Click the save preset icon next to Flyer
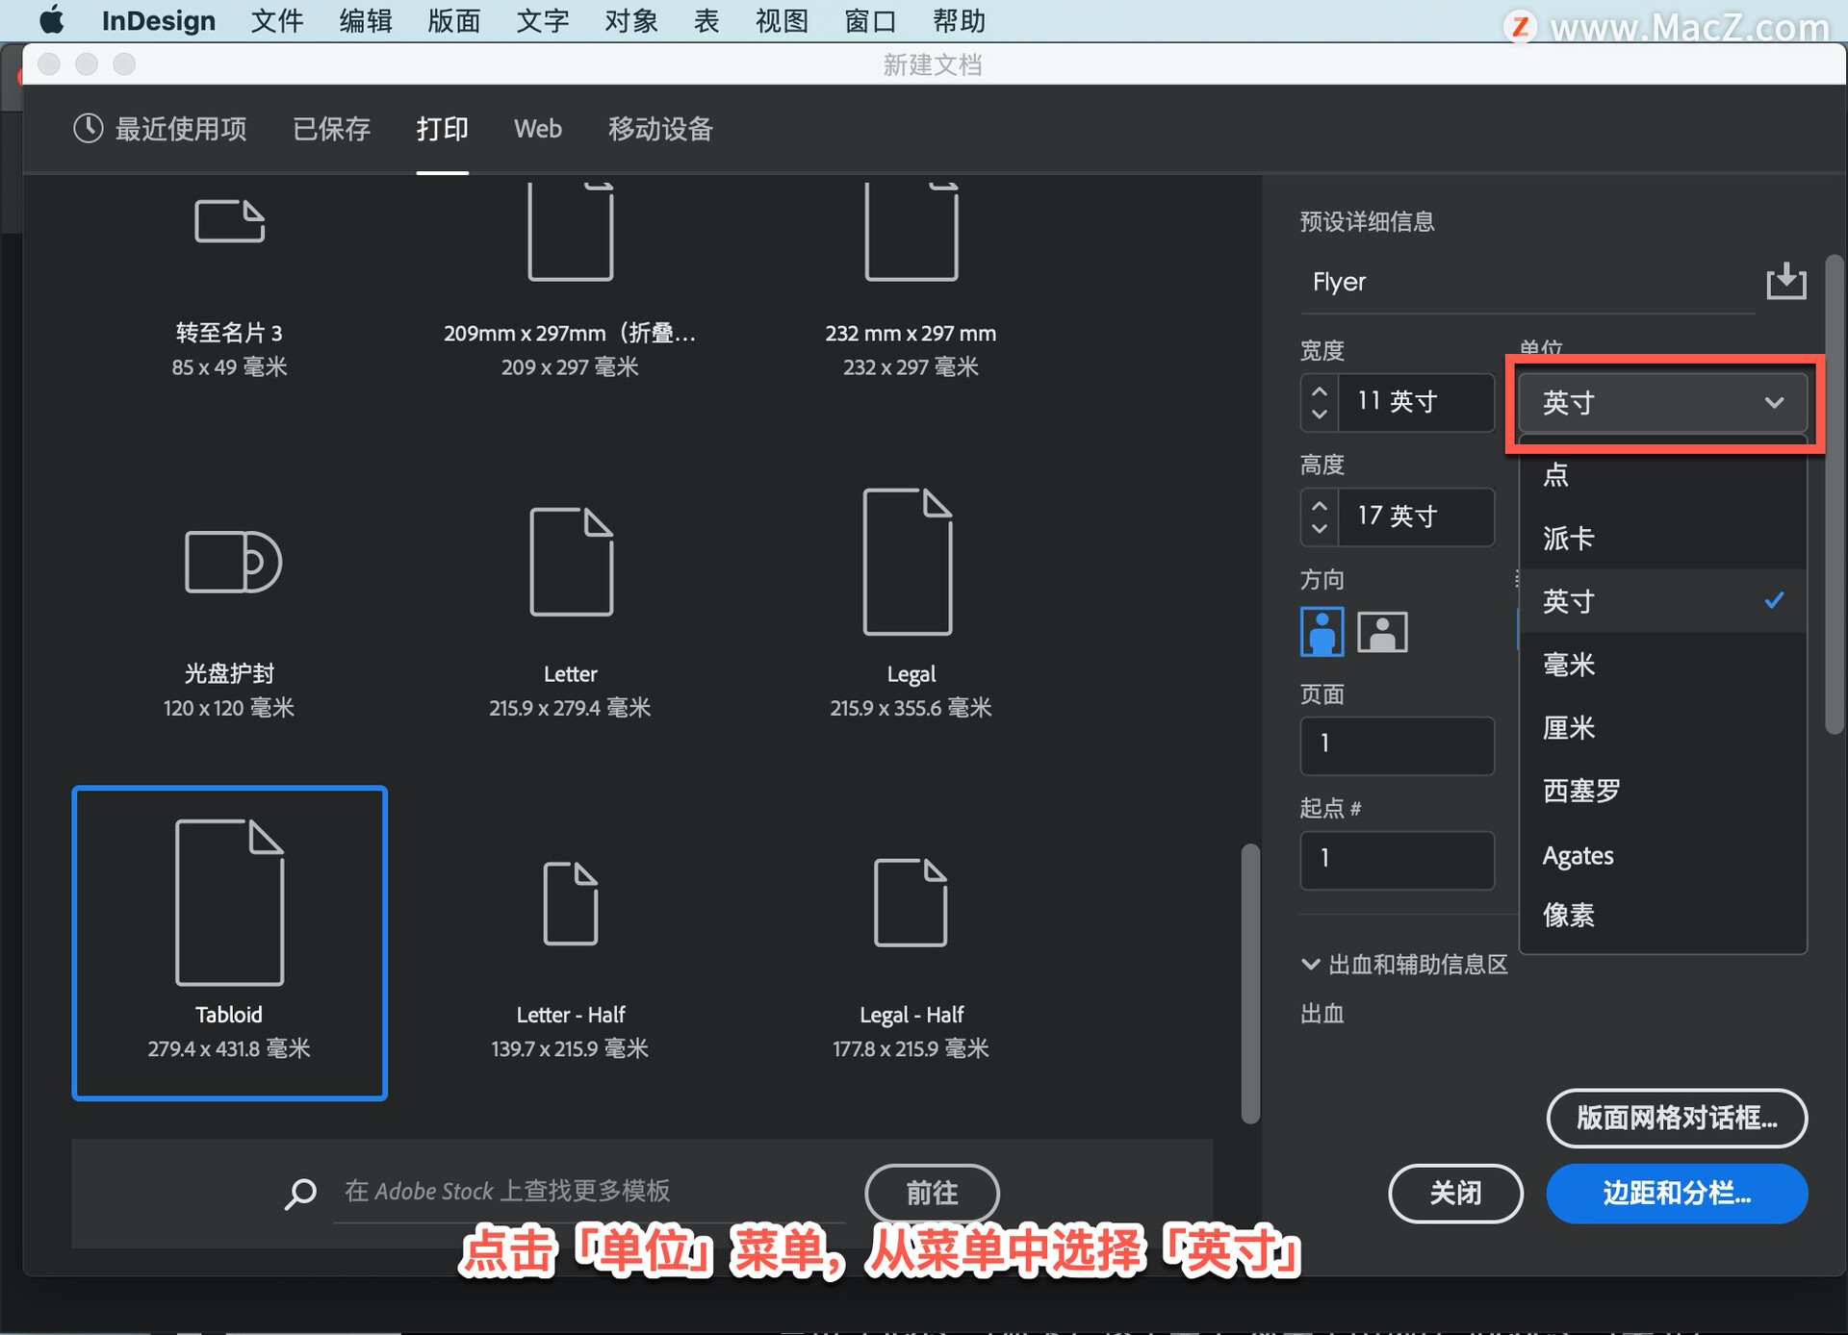 [x=1785, y=281]
